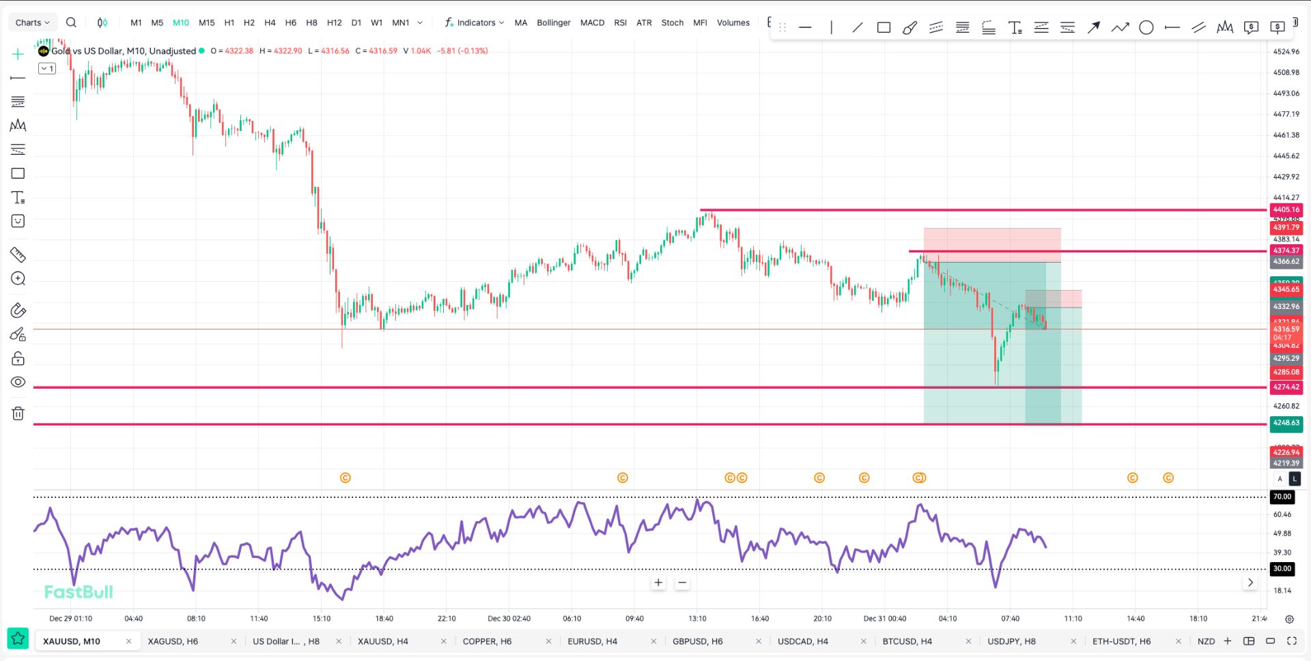Image resolution: width=1311 pixels, height=661 pixels.
Task: Add the MACD indicator
Action: (x=592, y=23)
